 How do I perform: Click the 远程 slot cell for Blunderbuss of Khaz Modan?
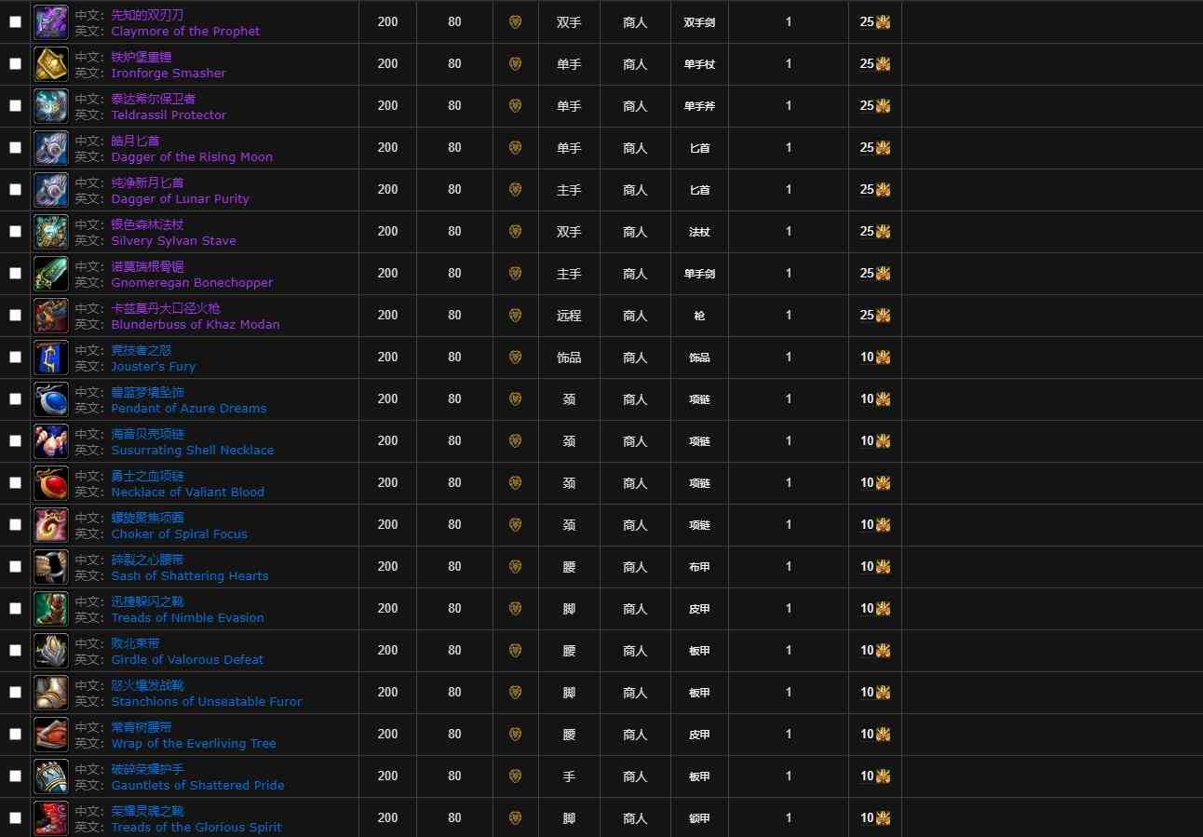pyautogui.click(x=569, y=316)
